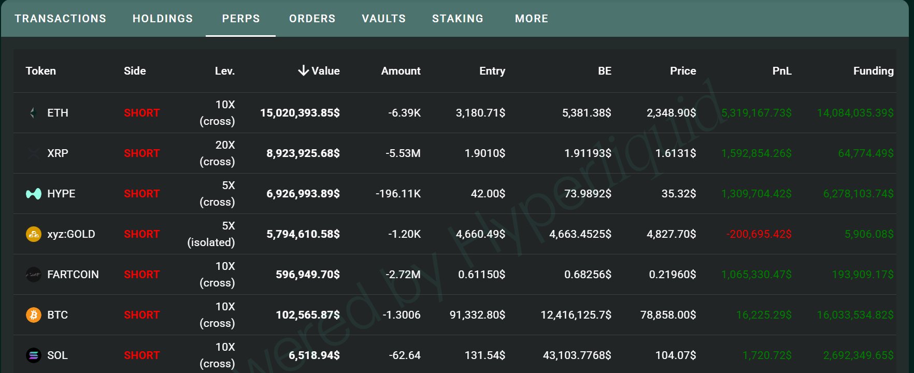Click the xyz:GOLD token icon
This screenshot has width=914, height=373.
(x=33, y=234)
